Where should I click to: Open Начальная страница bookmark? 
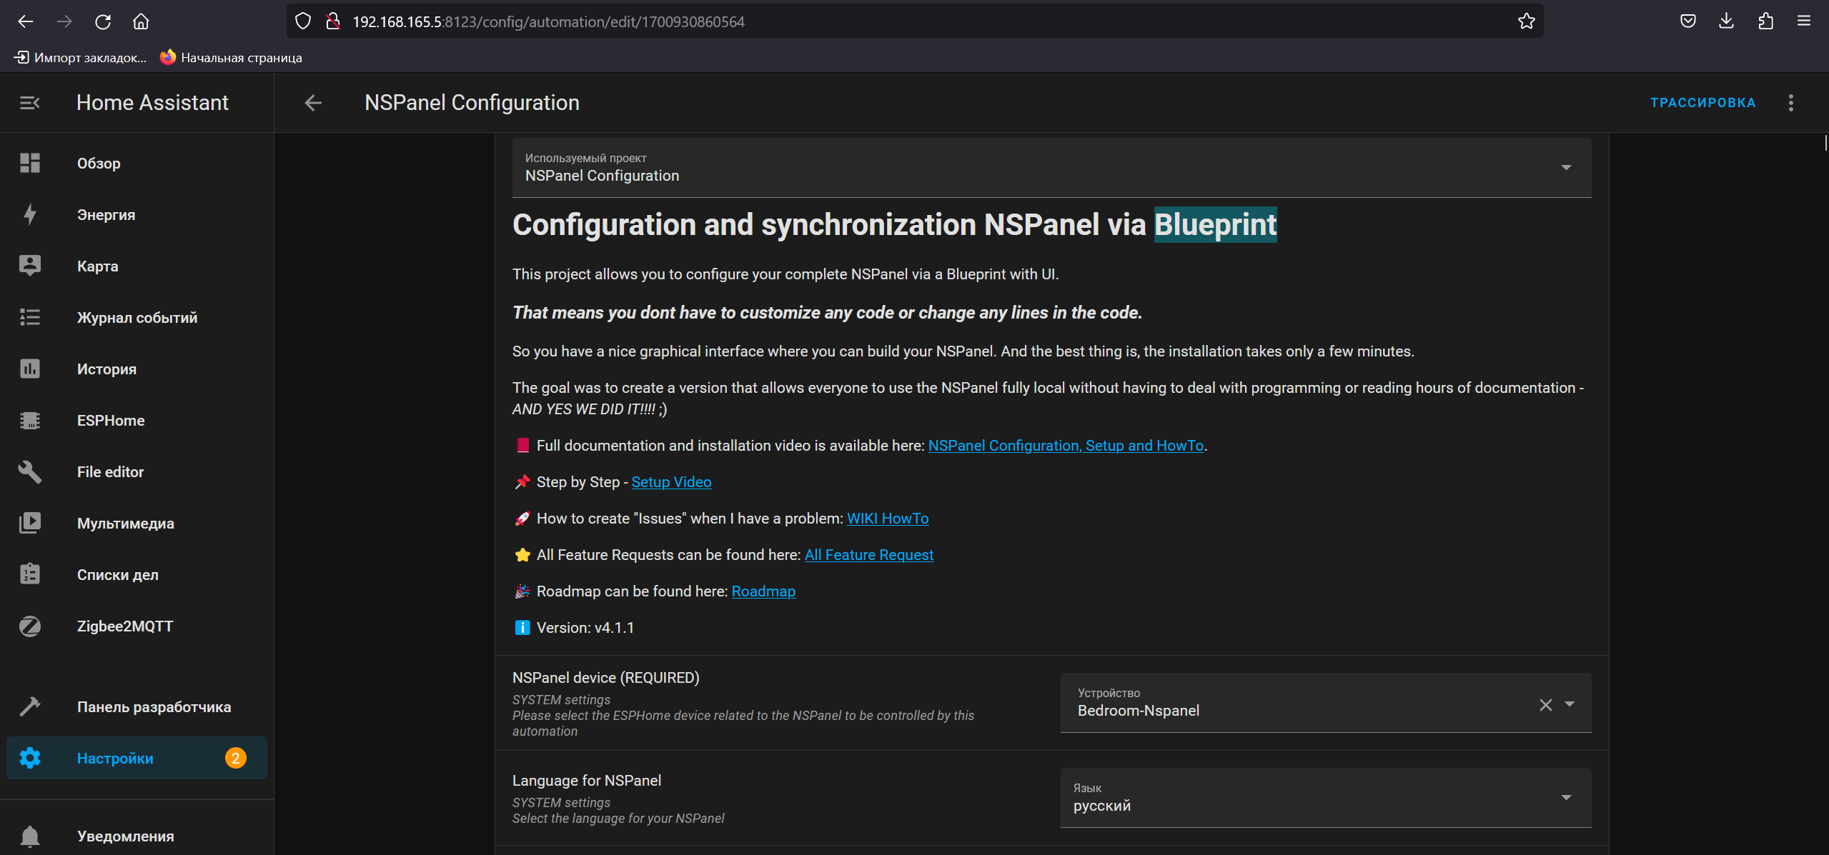232,58
